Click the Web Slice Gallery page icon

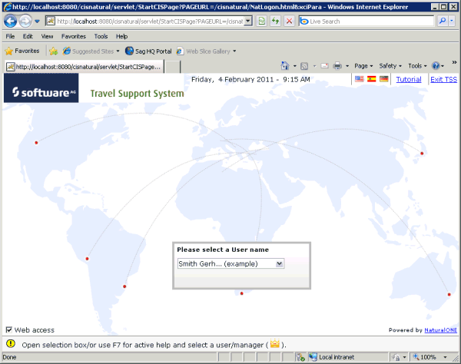tap(180, 51)
